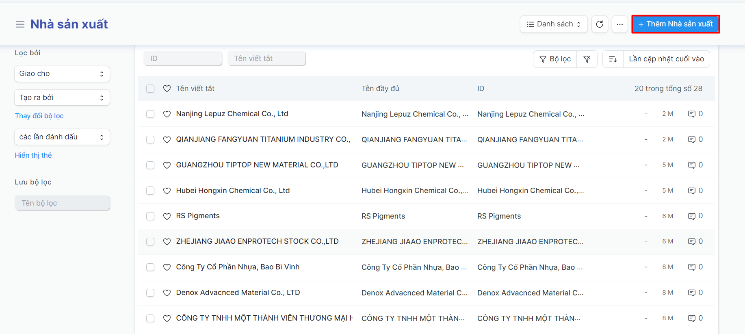Select checkbox for ZHEJIANG JIAAO ENPROTECH row
This screenshot has width=745, height=334.
tap(150, 242)
